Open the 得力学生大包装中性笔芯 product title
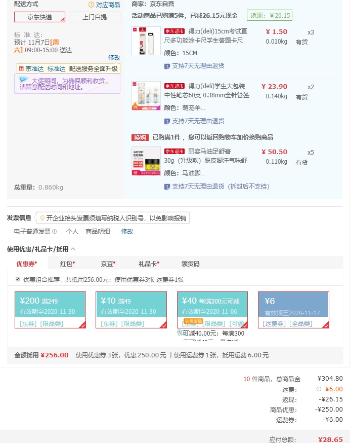The height and width of the screenshot is (443, 350). pos(207,91)
